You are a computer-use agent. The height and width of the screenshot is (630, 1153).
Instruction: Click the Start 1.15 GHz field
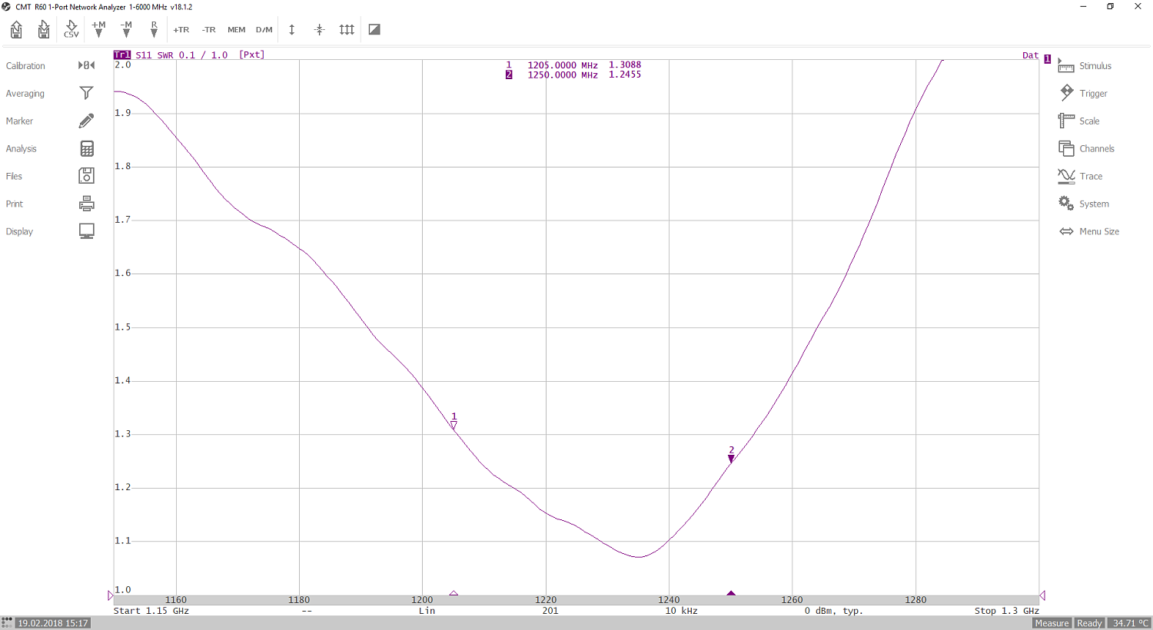click(151, 611)
